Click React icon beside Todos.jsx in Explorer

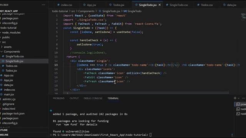click(x=3, y=71)
